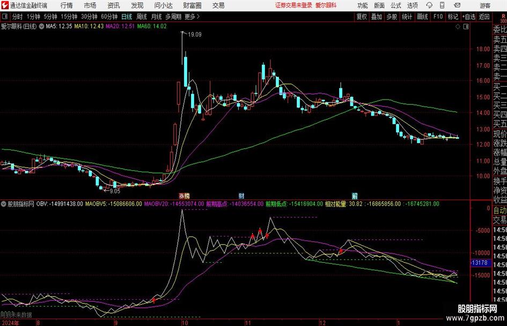Click the 叠加 overlay button
Screen dimensions: 507x326
point(377,17)
